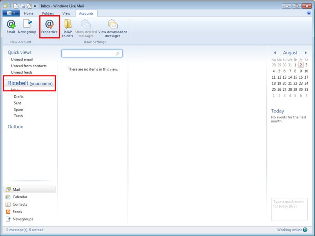Open the blue application menu dropdown
Image resolution: width=315 pixels, height=236 pixels.
tap(11, 13)
